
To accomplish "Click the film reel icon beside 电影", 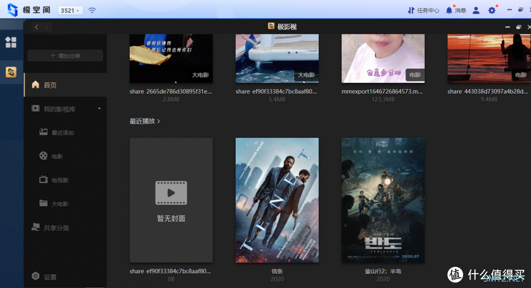I will 43,156.
